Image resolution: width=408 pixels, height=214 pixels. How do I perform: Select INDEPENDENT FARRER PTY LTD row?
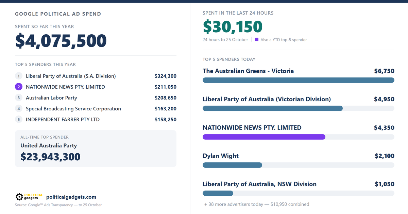(96, 120)
